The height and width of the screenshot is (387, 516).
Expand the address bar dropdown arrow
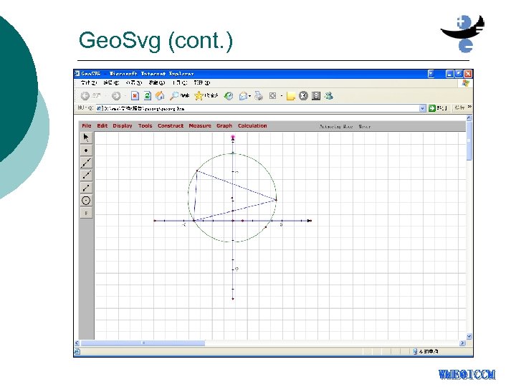tap(423, 108)
